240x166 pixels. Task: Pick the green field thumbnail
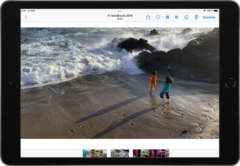143,153
